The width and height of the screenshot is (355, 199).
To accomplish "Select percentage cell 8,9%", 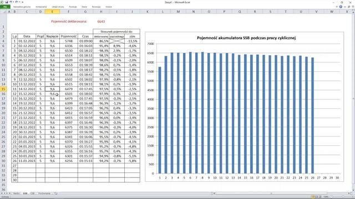I will (116, 46).
